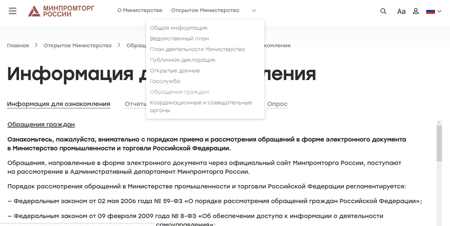
Task: Click the Aa font size control
Action: [x=401, y=11]
